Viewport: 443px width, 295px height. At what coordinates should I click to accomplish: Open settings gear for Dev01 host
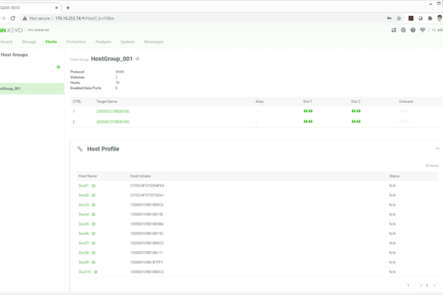pyautogui.click(x=93, y=186)
